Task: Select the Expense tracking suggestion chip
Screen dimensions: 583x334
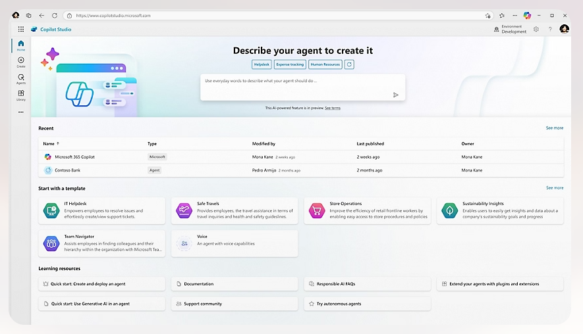Action: (x=290, y=64)
